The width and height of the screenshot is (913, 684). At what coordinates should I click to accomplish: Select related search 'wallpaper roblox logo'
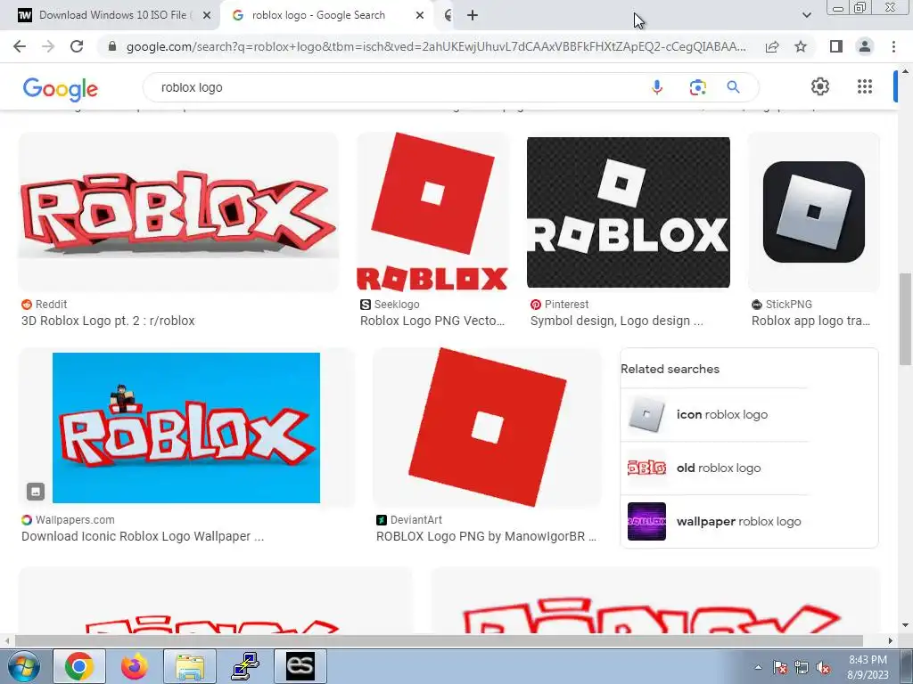(716, 522)
